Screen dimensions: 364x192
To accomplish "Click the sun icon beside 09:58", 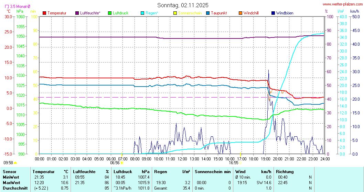I will [15, 163].
